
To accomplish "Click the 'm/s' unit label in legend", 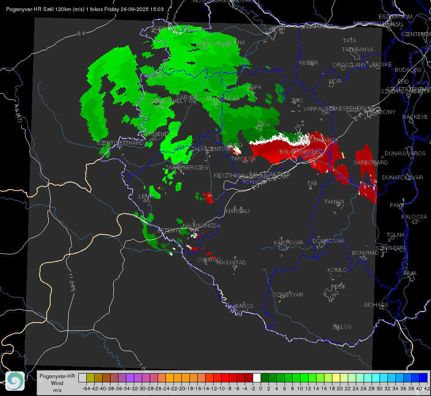I will (x=57, y=390).
